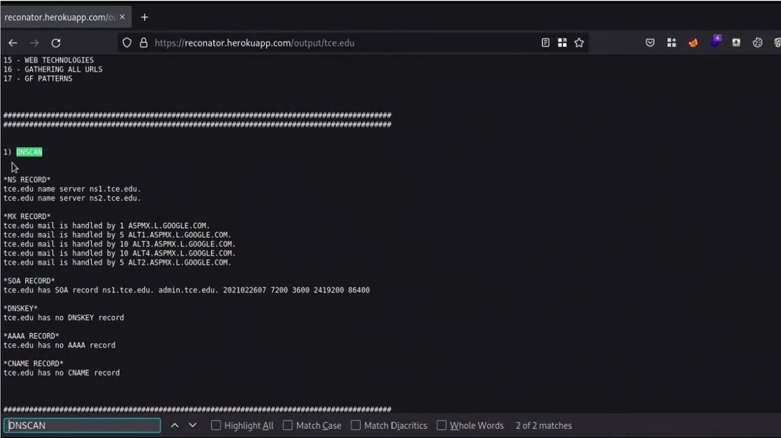Screen dimensions: 781x438
Task: Enable Highlight All in the find bar
Action: pos(215,425)
